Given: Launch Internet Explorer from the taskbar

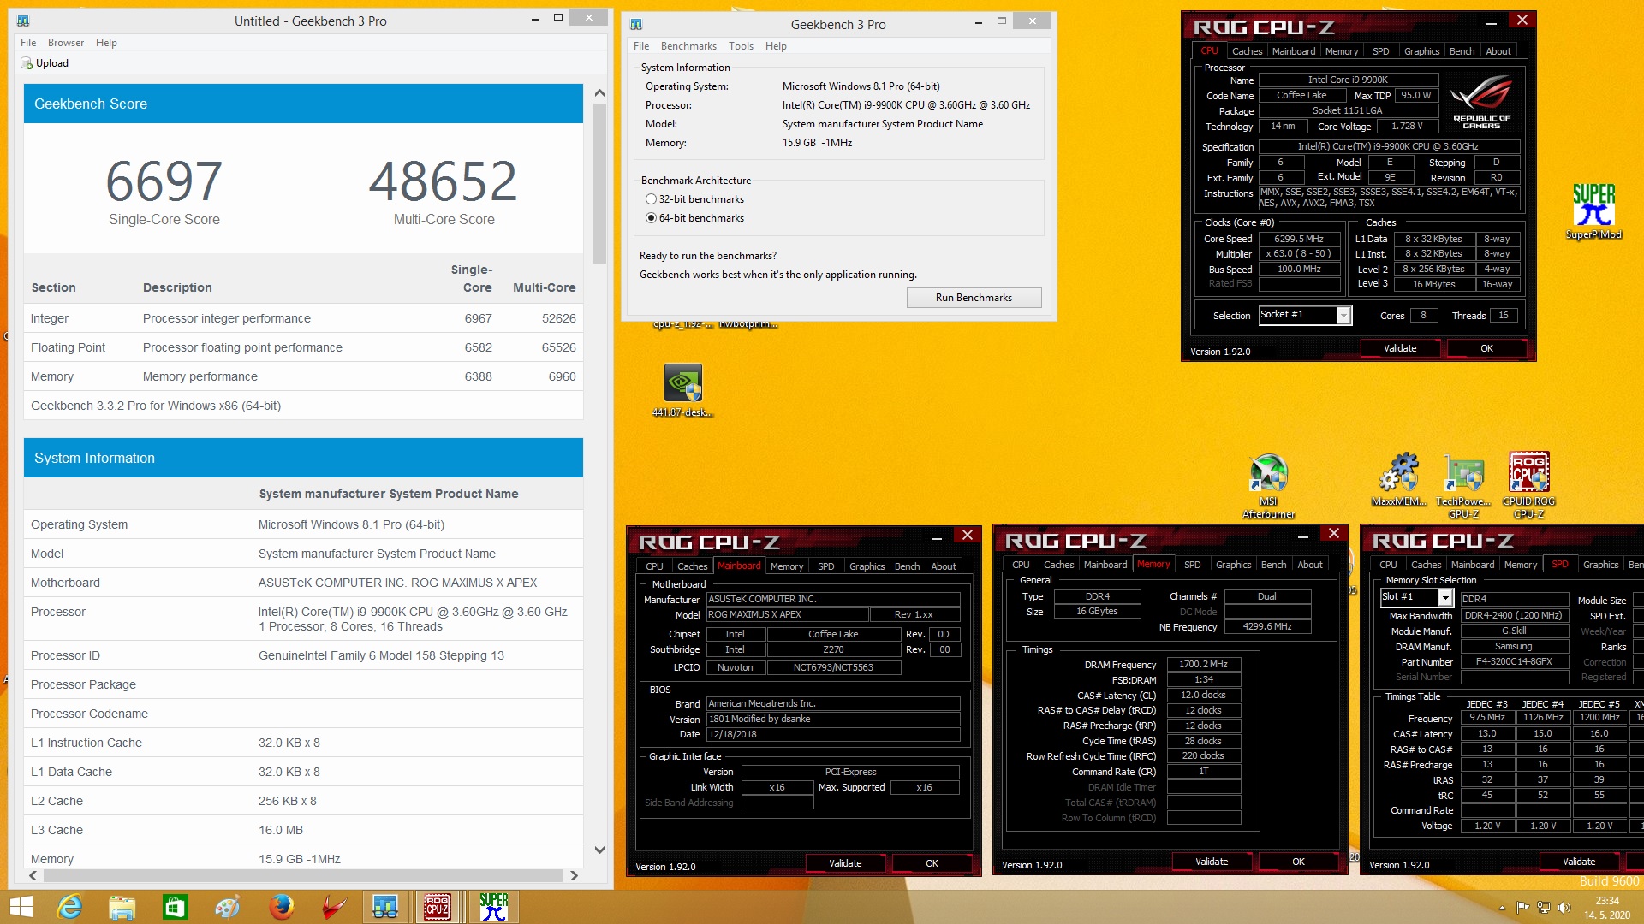Looking at the screenshot, I should (69, 907).
